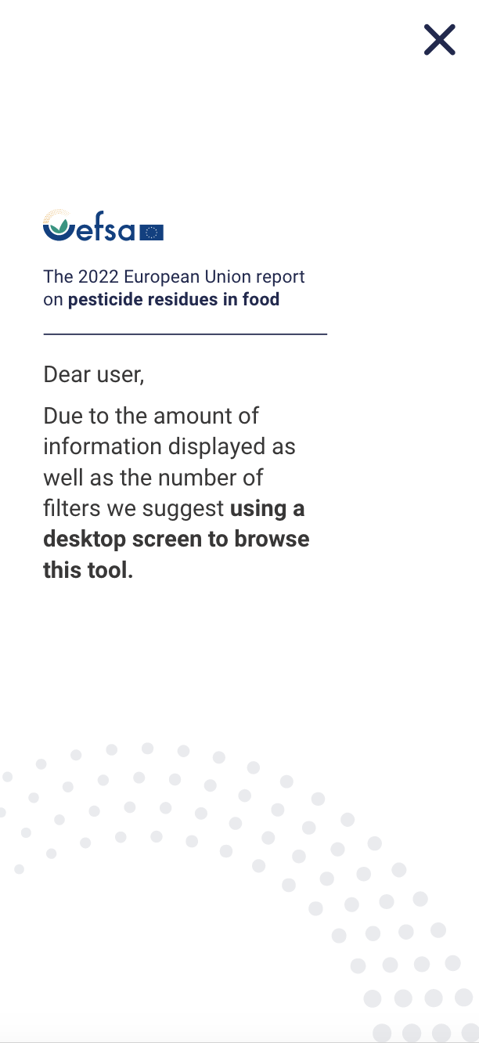Close the desktop screen suggestion dialog
Viewport: 479px width, 1043px height.
click(x=439, y=40)
